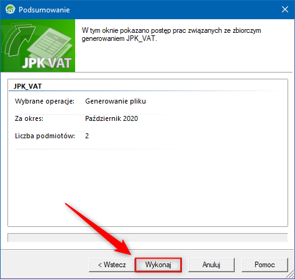Click the JPK VAT banner image
This screenshot has width=295, height=279.
point(38,46)
